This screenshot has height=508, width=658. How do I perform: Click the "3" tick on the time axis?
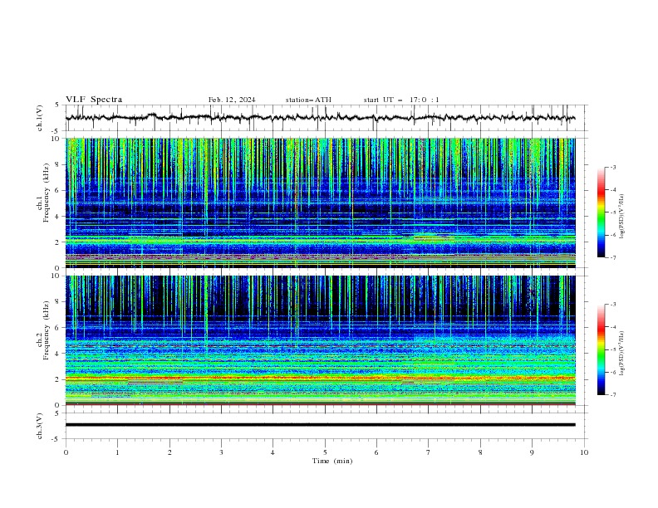(x=221, y=452)
